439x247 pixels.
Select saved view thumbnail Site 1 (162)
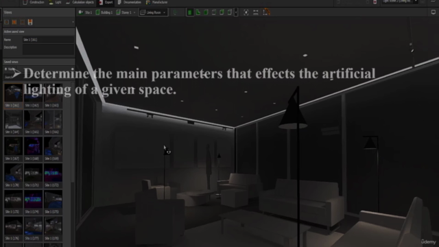pyautogui.click(x=33, y=95)
